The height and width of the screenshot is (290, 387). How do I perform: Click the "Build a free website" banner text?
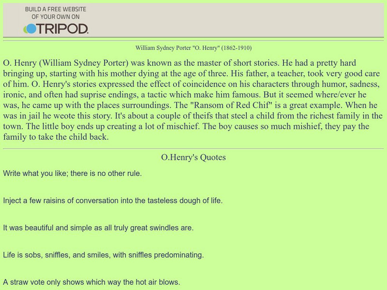click(56, 13)
